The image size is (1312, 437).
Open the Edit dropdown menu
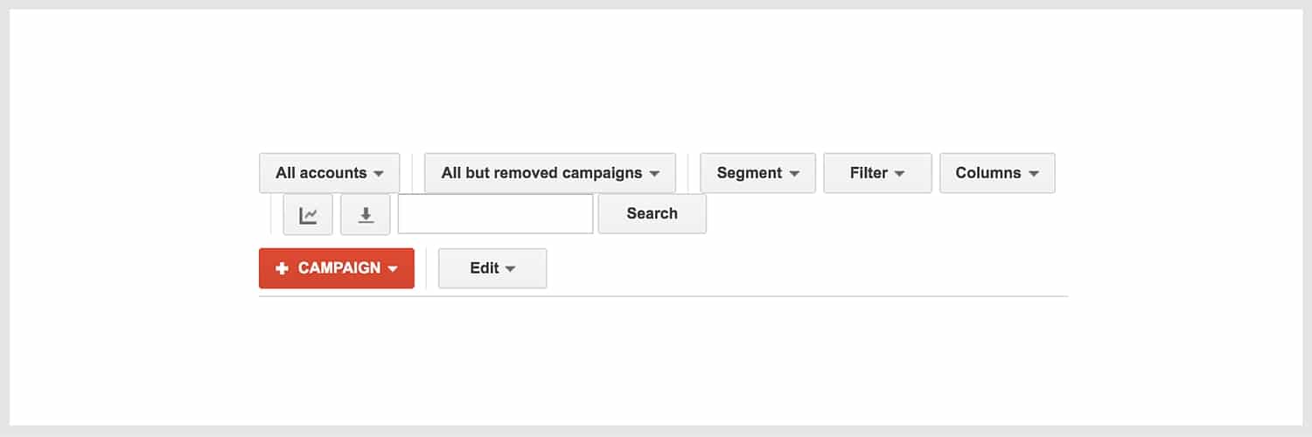tap(492, 268)
